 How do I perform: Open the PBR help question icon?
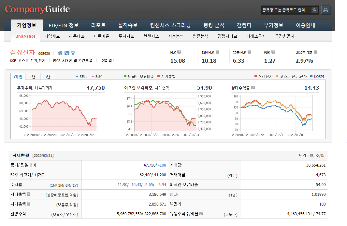273,52
